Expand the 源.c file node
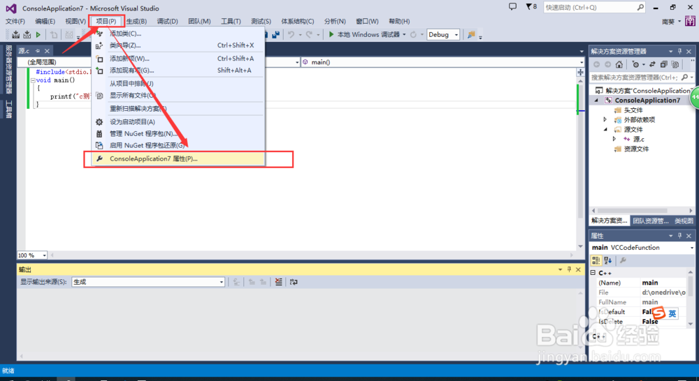This screenshot has width=699, height=381. pos(614,139)
